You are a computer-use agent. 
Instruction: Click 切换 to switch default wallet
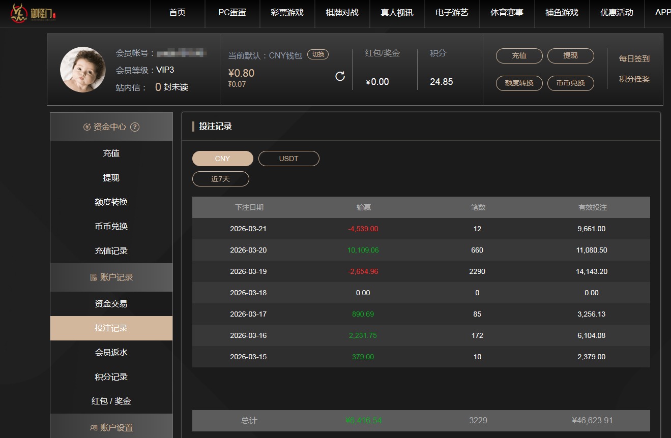(317, 54)
